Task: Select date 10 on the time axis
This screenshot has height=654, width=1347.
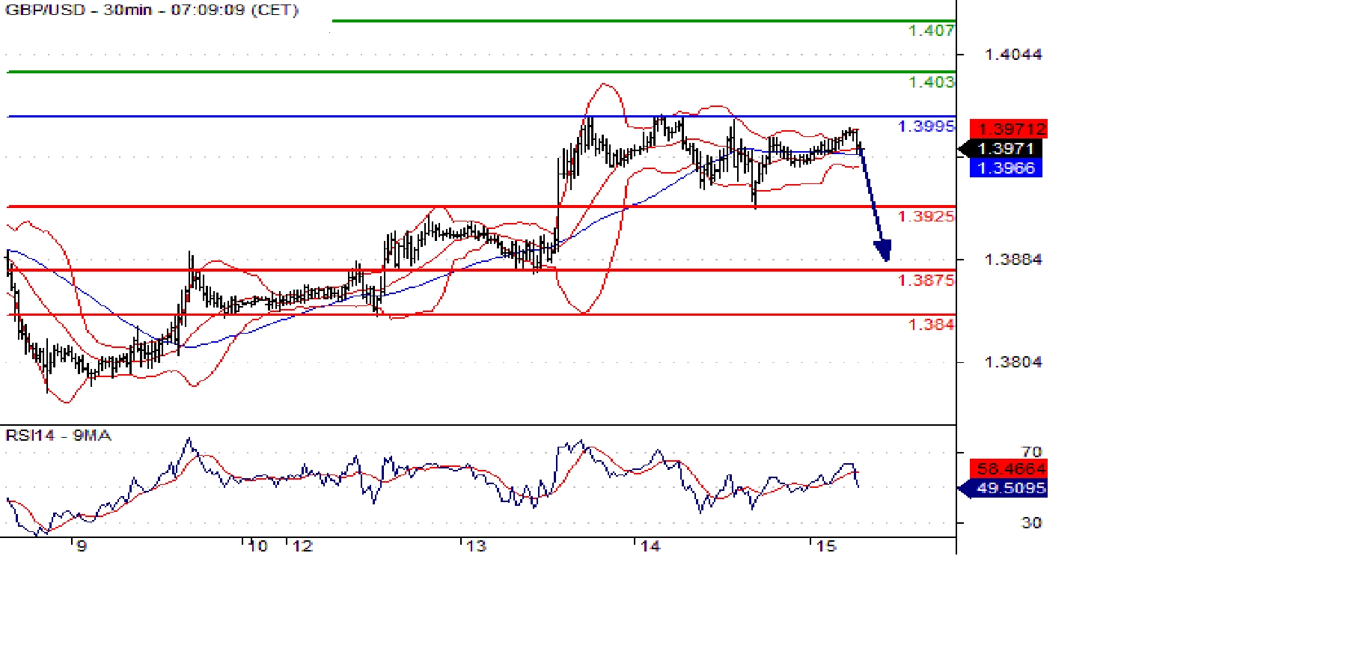Action: pyautogui.click(x=257, y=546)
